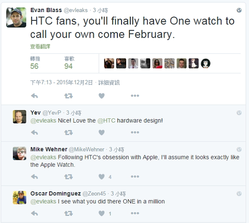Open more options on Mike Wehner's reply

pos(135,177)
